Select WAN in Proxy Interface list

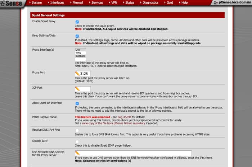(80, 53)
